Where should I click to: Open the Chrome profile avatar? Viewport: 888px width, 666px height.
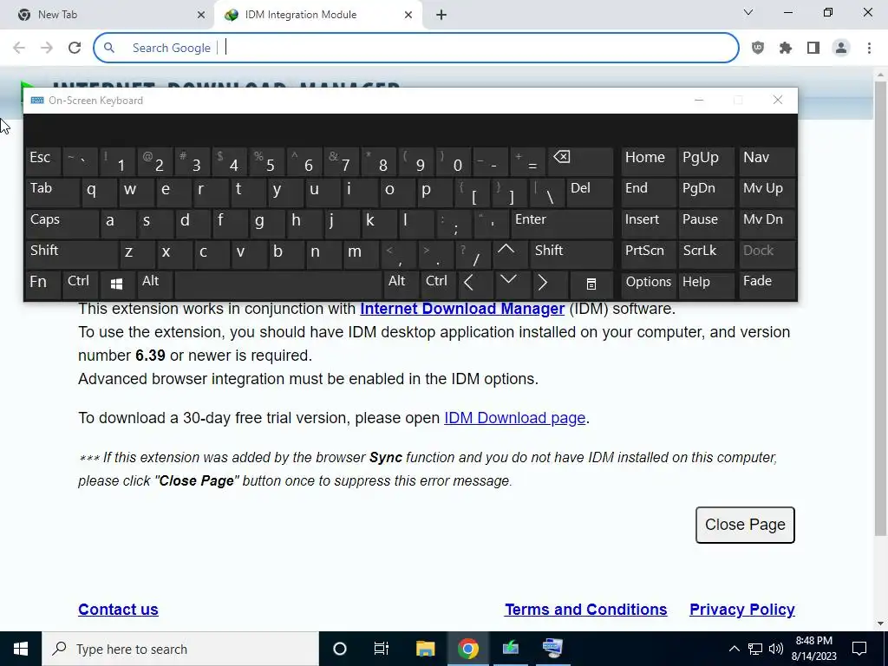(x=841, y=48)
